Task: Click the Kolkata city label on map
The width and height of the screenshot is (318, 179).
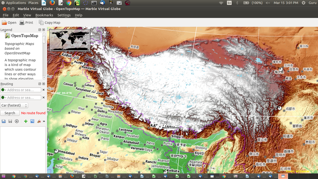Action: (x=173, y=171)
